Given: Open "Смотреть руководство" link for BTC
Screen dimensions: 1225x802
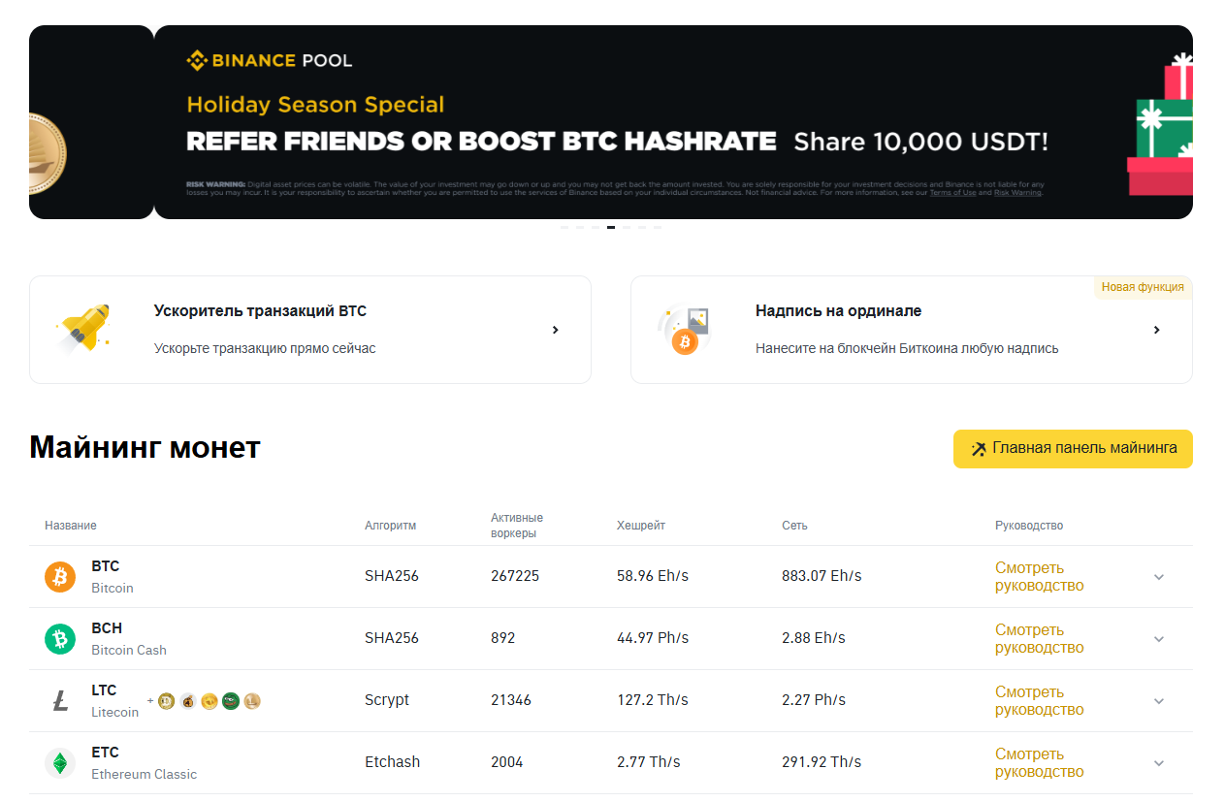Looking at the screenshot, I should [x=1039, y=577].
